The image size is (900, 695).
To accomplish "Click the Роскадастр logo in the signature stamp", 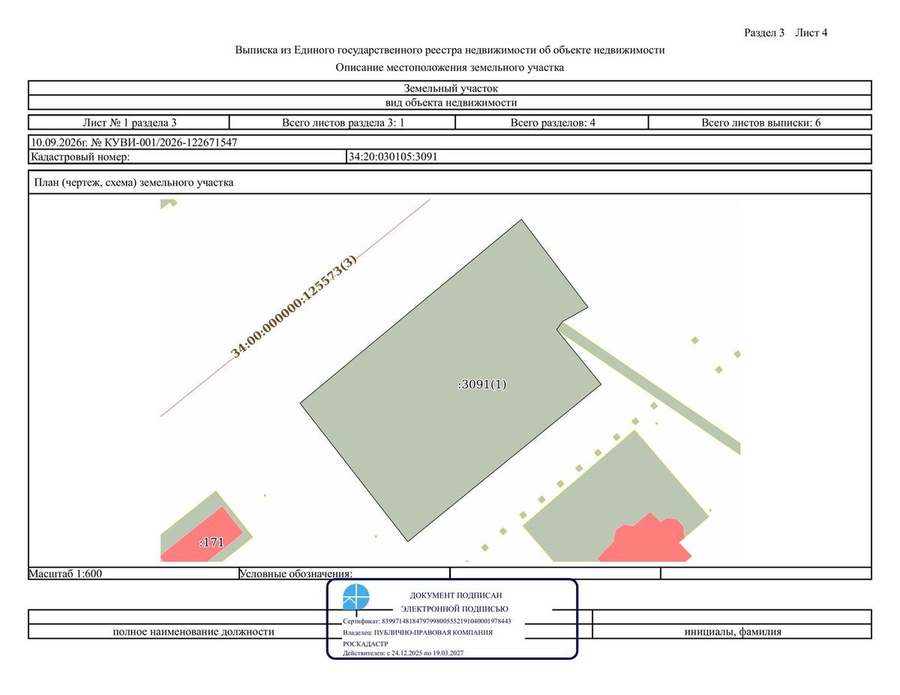I will tap(356, 598).
